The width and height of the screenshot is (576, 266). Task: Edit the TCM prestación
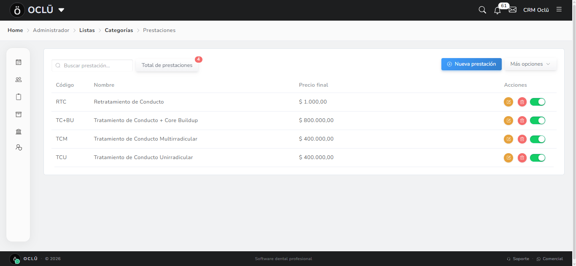tap(508, 139)
